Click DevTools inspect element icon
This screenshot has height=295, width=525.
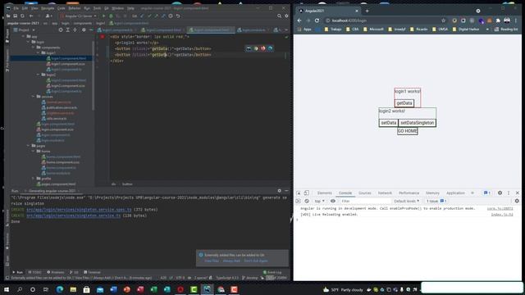point(299,193)
